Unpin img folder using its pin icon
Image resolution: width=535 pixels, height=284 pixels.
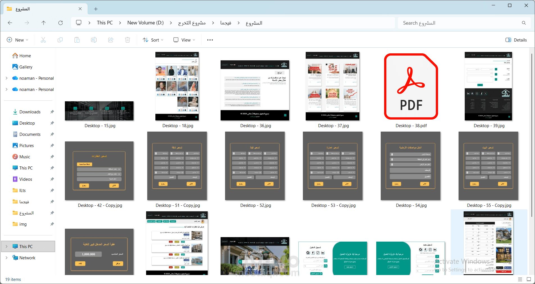click(52, 224)
